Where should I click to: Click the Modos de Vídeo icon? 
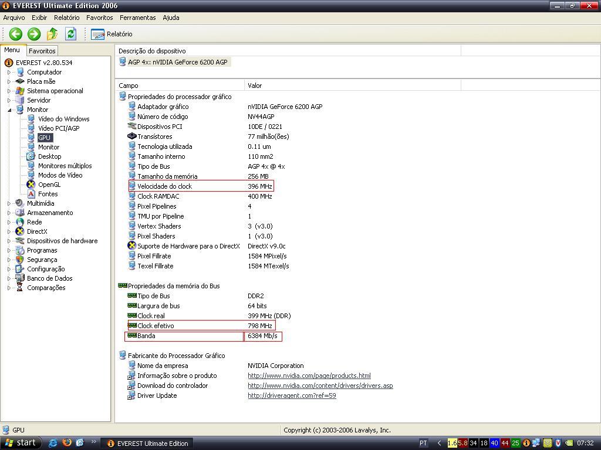[31, 175]
